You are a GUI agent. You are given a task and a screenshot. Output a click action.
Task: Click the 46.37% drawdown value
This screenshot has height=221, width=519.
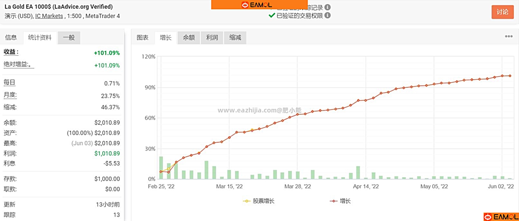pos(110,107)
